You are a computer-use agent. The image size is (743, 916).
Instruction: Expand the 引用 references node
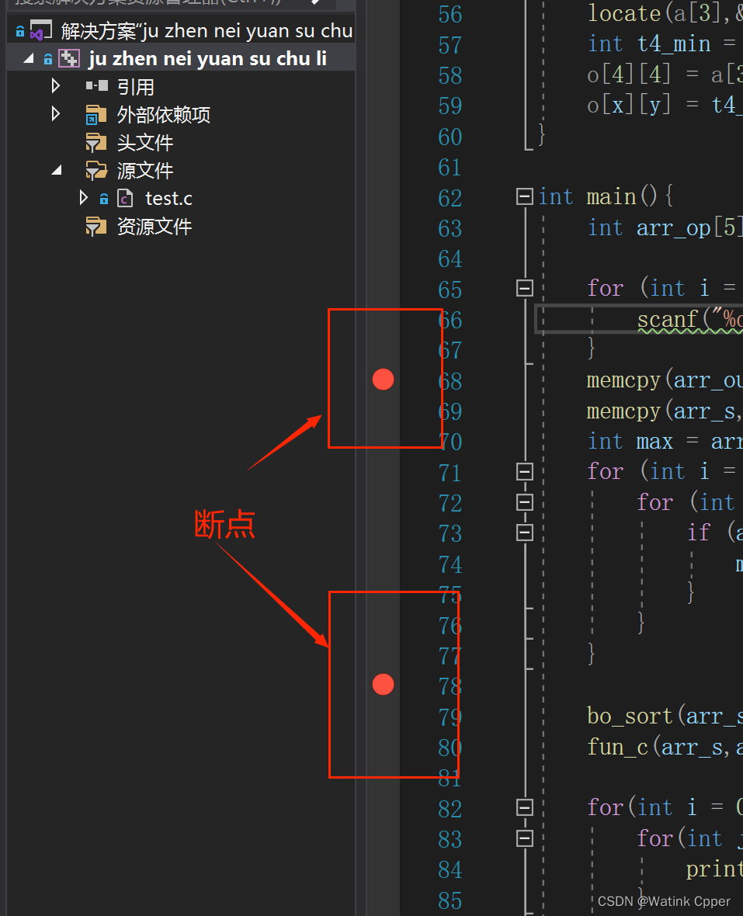[x=55, y=86]
